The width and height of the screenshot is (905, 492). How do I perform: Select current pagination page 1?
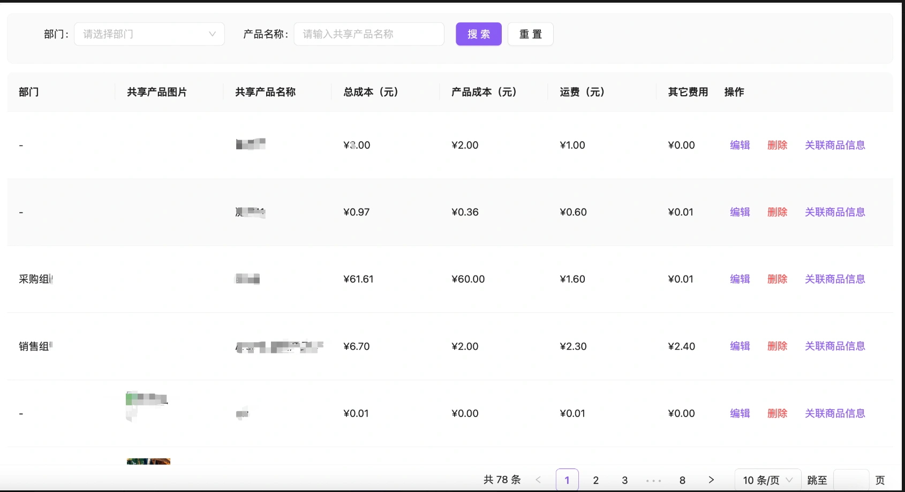coord(567,480)
